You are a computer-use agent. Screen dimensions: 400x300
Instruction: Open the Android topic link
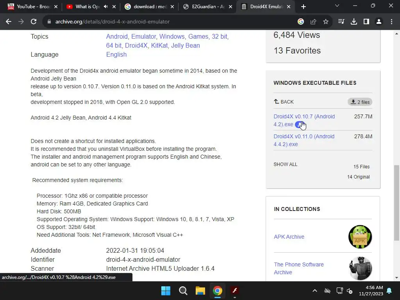pos(117,36)
